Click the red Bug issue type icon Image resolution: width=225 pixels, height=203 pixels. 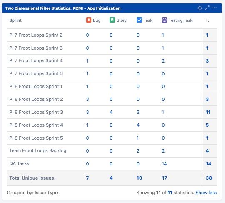click(89, 20)
